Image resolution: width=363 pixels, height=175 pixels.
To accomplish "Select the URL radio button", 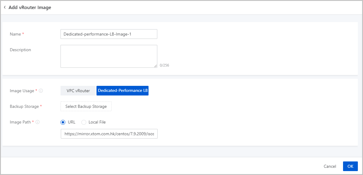I will click(63, 122).
